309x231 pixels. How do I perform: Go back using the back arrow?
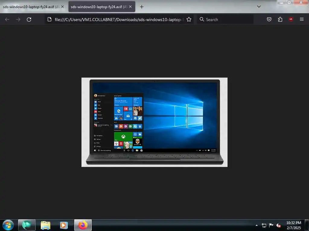pos(7,20)
